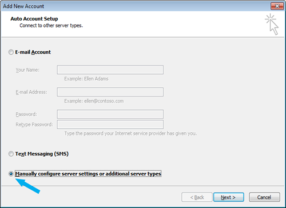Click the Retype Password input box

110,124
